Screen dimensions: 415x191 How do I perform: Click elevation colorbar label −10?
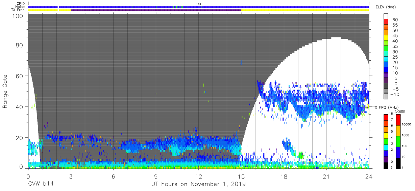[395, 94]
